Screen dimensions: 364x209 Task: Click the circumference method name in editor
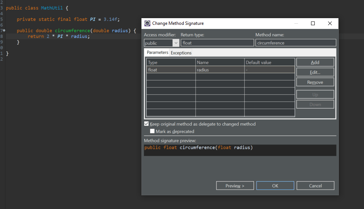[x=72, y=31]
